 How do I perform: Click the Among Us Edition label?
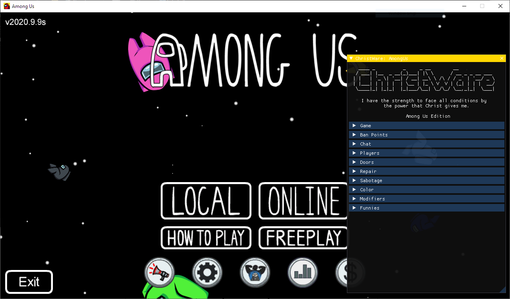coord(428,116)
